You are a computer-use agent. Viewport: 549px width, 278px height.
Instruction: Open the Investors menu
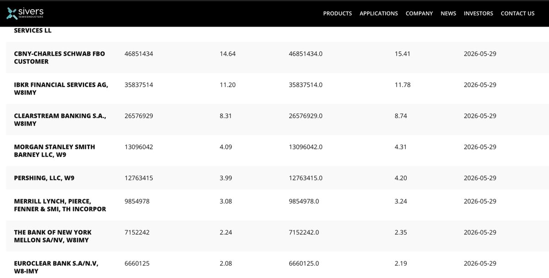479,14
